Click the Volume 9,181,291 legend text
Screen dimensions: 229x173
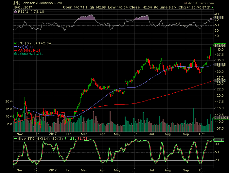click(x=30, y=54)
